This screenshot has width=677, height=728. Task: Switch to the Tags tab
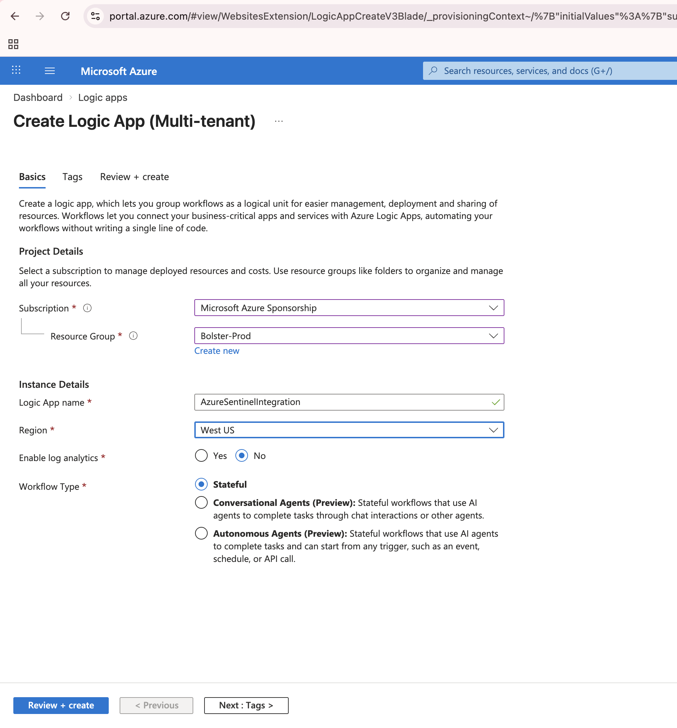coord(72,177)
